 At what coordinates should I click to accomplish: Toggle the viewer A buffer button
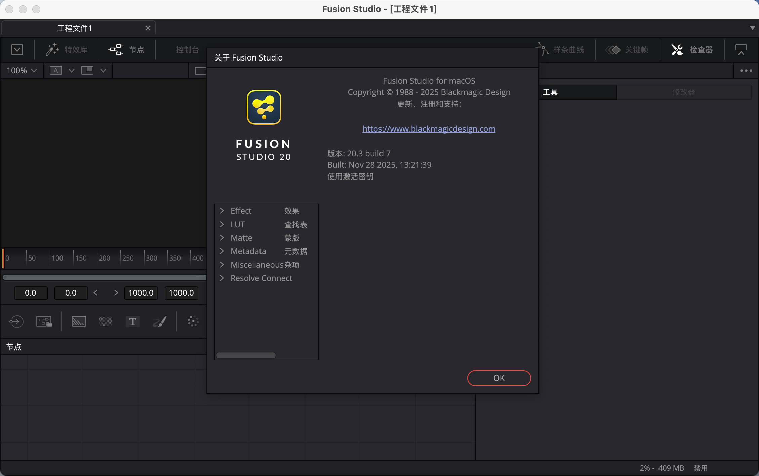(x=56, y=70)
